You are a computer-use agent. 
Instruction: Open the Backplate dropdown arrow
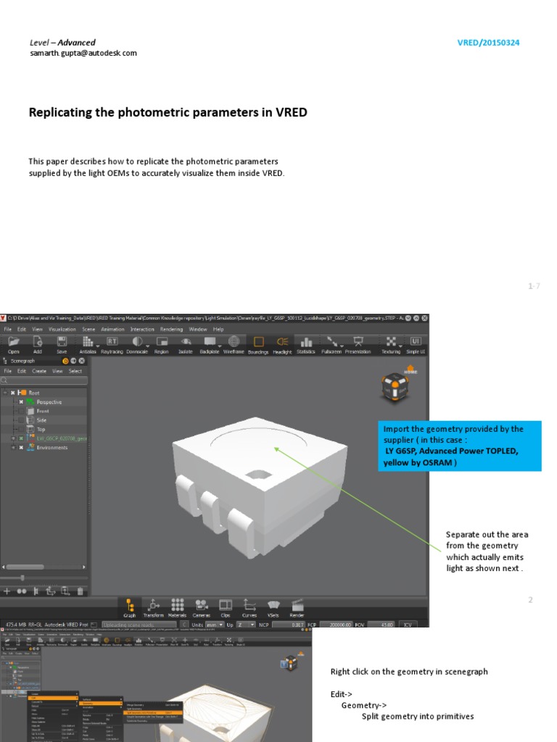point(220,346)
